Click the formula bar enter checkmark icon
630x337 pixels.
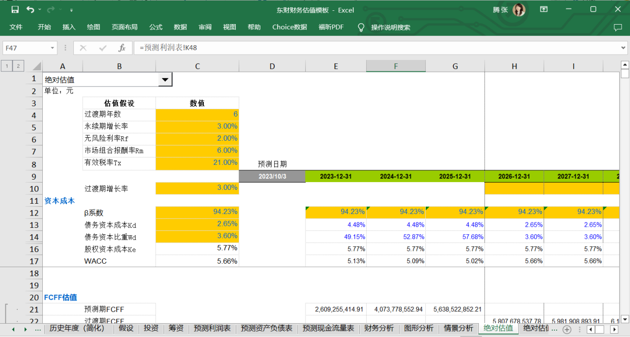102,48
